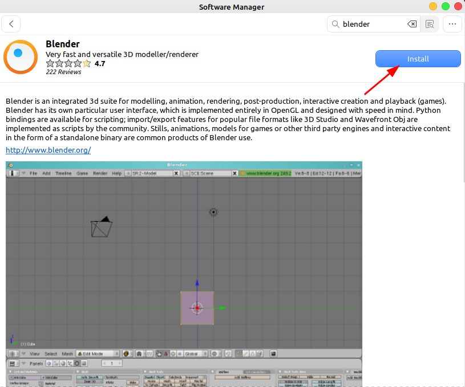Close Software Manager with red button
The width and height of the screenshot is (465, 387).
tap(458, 6)
